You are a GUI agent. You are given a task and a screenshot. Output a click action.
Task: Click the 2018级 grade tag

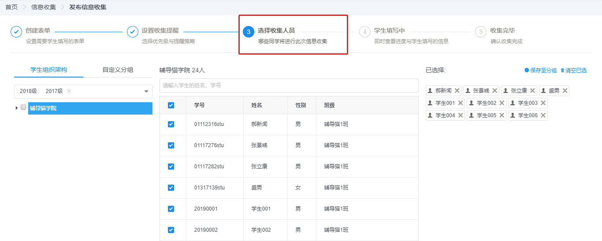pos(28,91)
